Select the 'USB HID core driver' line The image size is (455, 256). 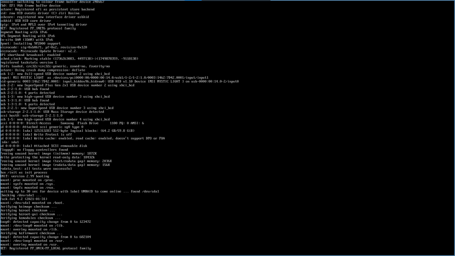(25, 20)
